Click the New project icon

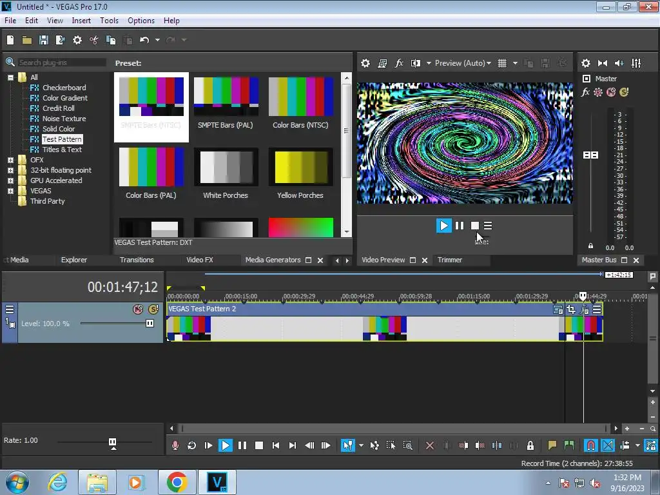coord(10,40)
